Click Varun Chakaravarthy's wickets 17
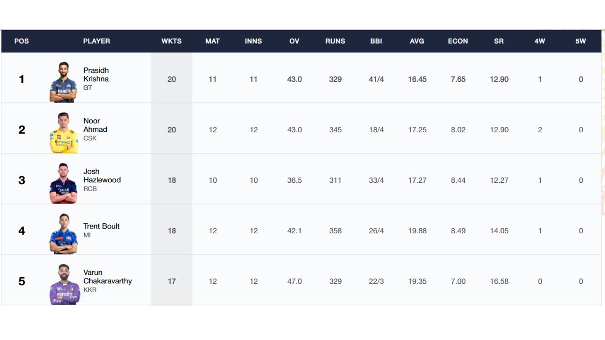 pos(172,281)
